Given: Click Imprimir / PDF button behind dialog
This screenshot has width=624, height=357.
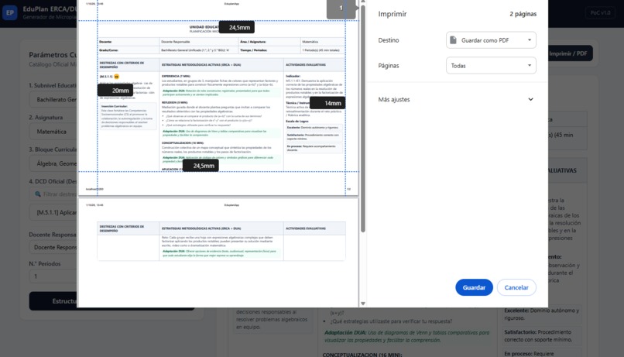Looking at the screenshot, I should (571, 53).
